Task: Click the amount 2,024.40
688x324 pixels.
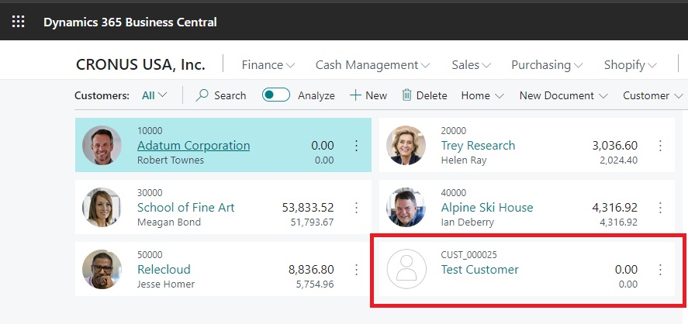Action: tap(619, 160)
